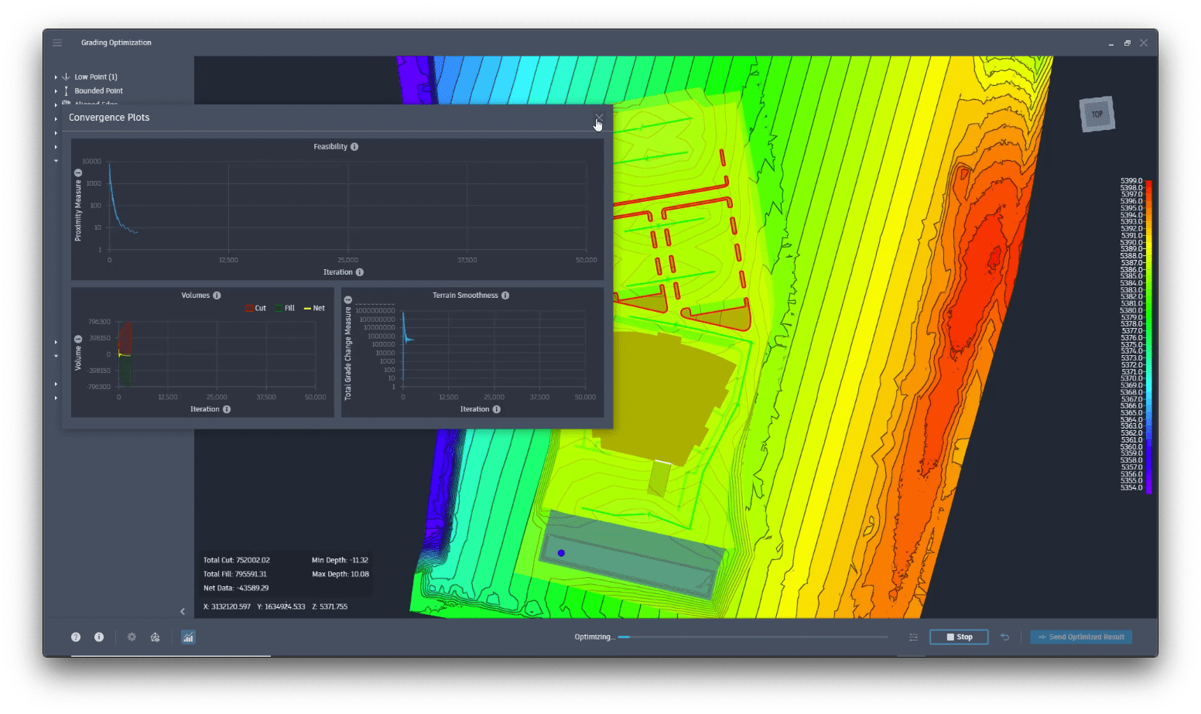Click info icon beside Volumes Iteration axis
This screenshot has height=714, width=1201.
pyautogui.click(x=227, y=409)
